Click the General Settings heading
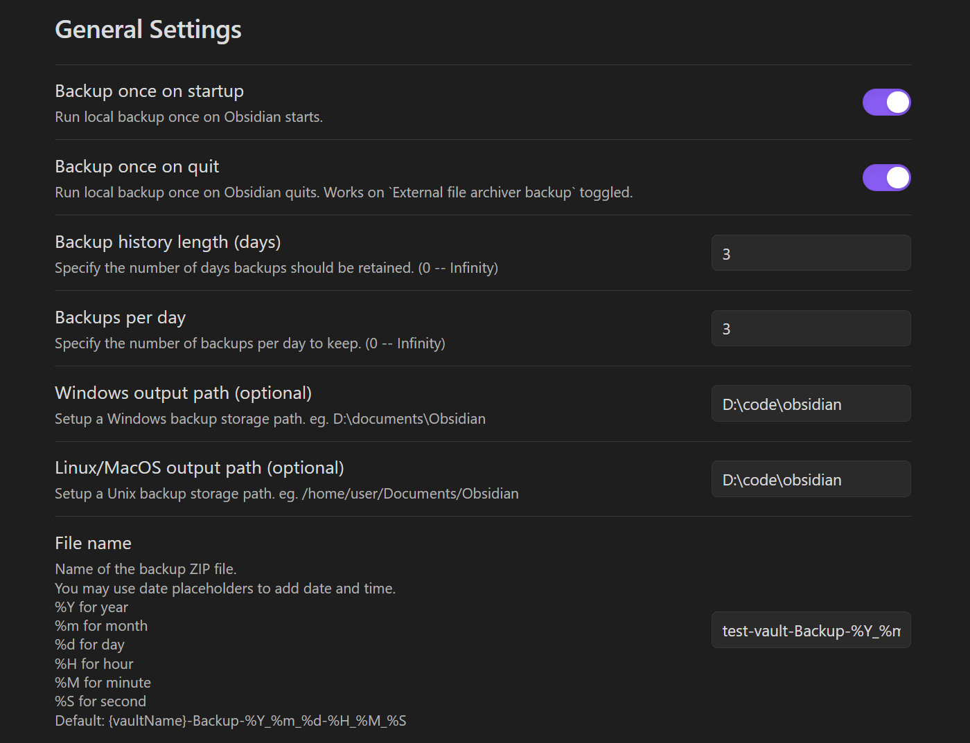Screen dimensions: 970x743 (148, 30)
